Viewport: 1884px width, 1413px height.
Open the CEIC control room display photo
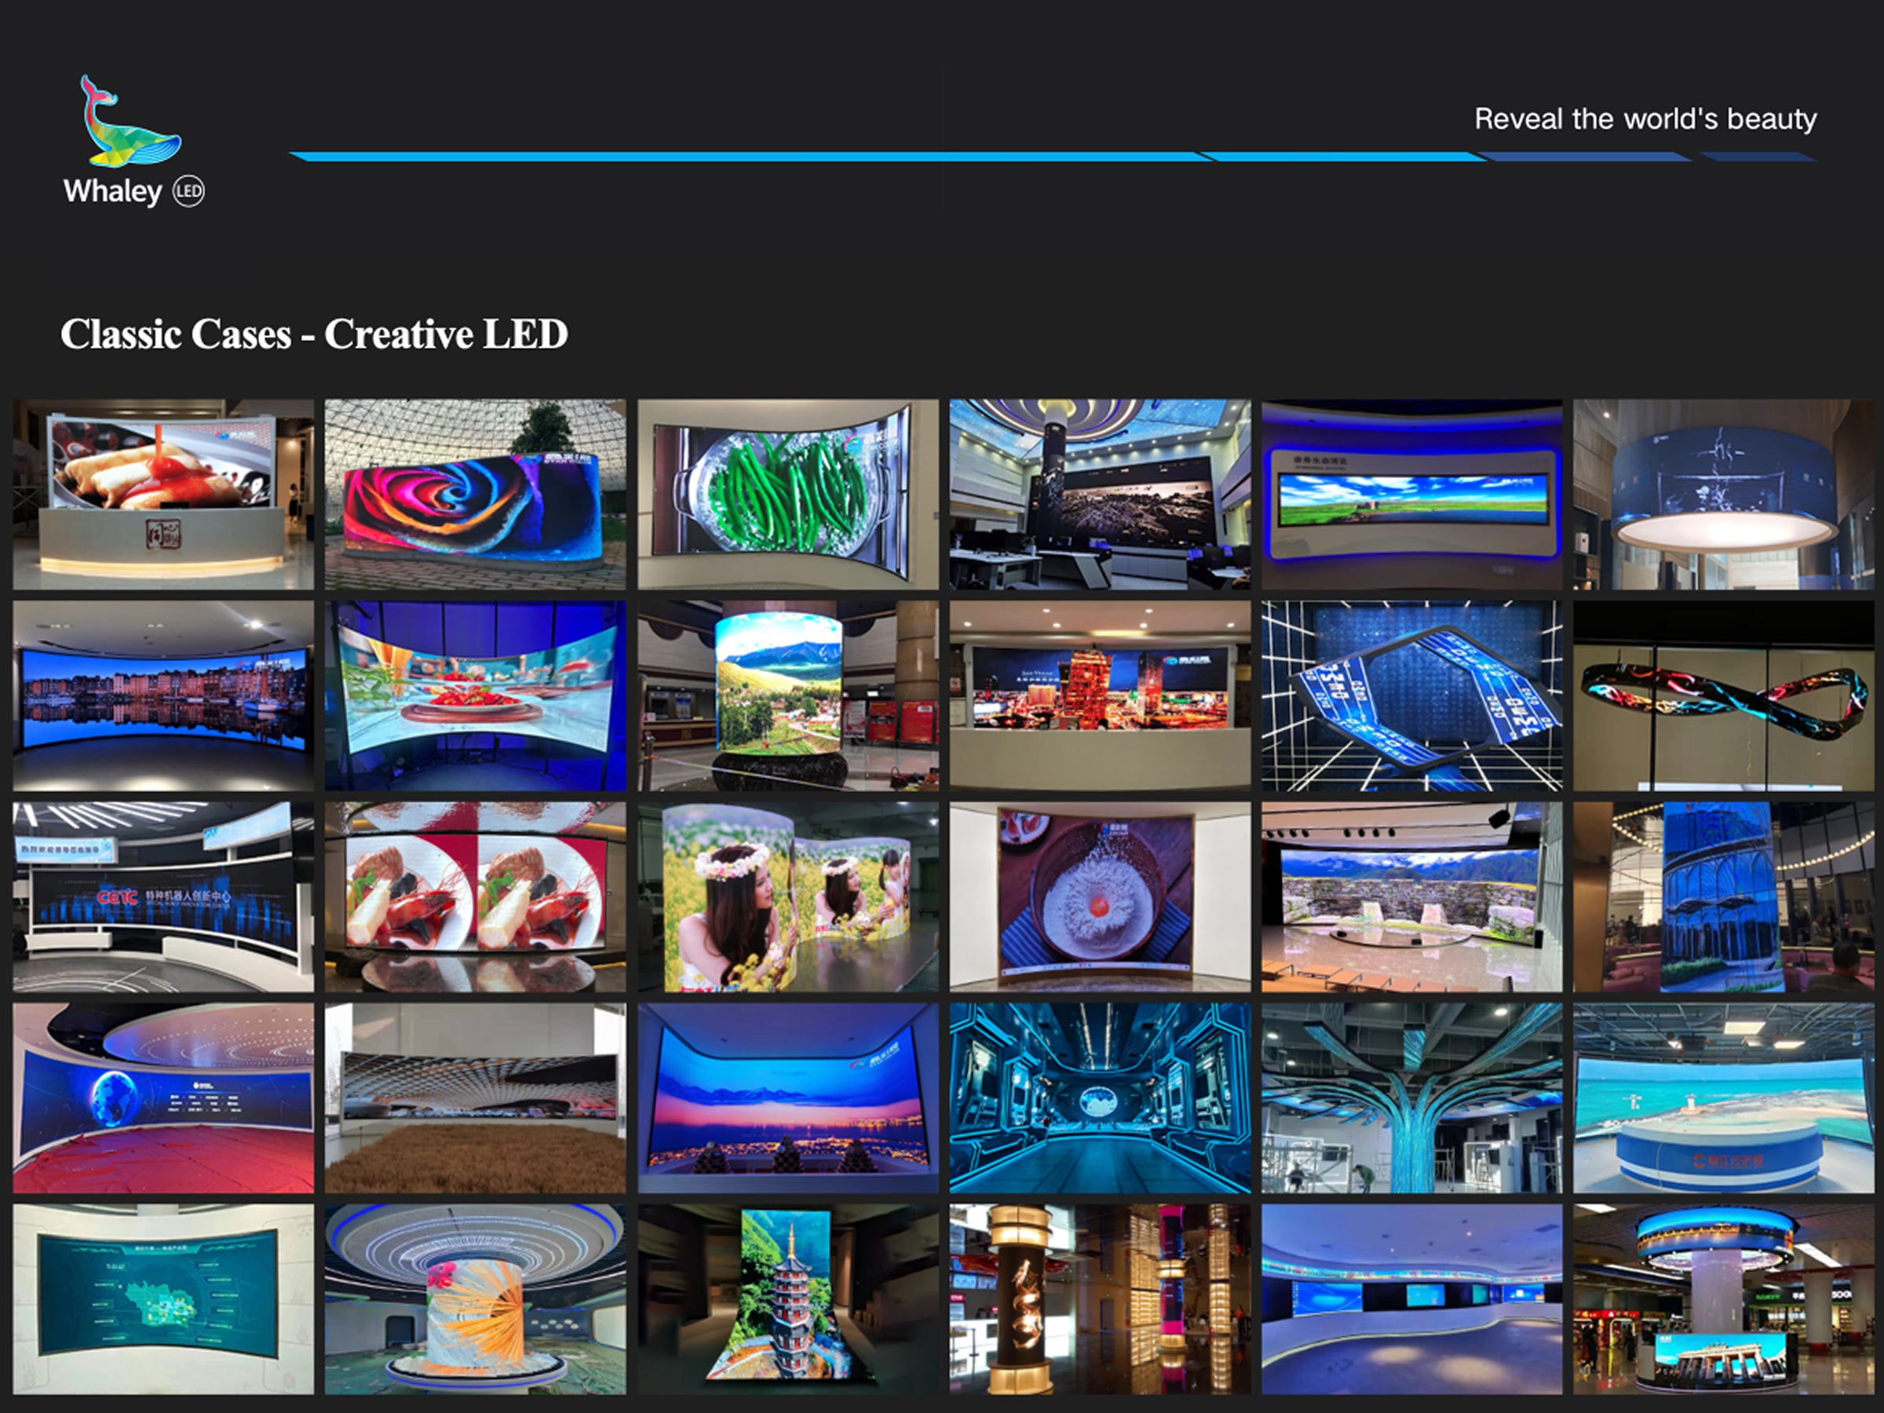162,896
